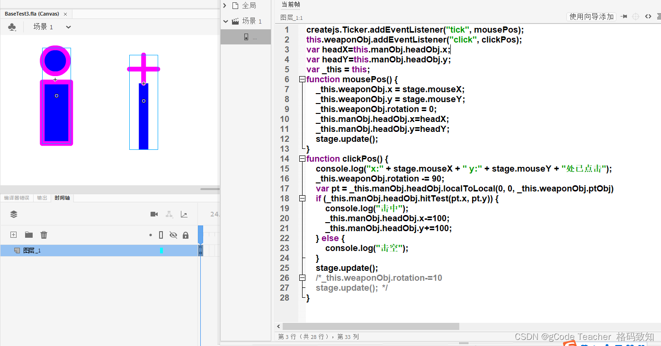The height and width of the screenshot is (346, 661).
Task: Open the scene dropdown chevron
Action: (x=68, y=27)
